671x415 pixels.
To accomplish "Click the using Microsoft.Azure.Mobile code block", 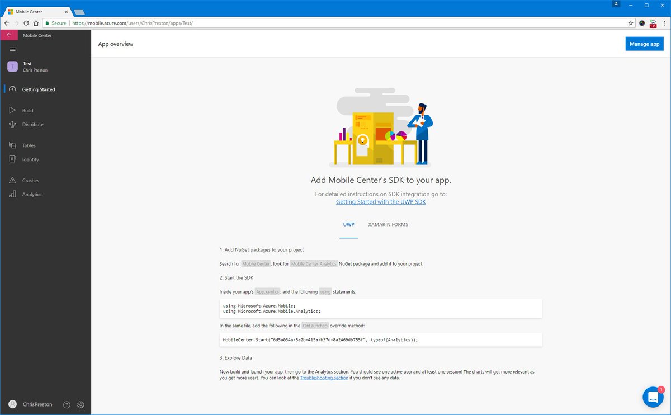I will [x=381, y=308].
